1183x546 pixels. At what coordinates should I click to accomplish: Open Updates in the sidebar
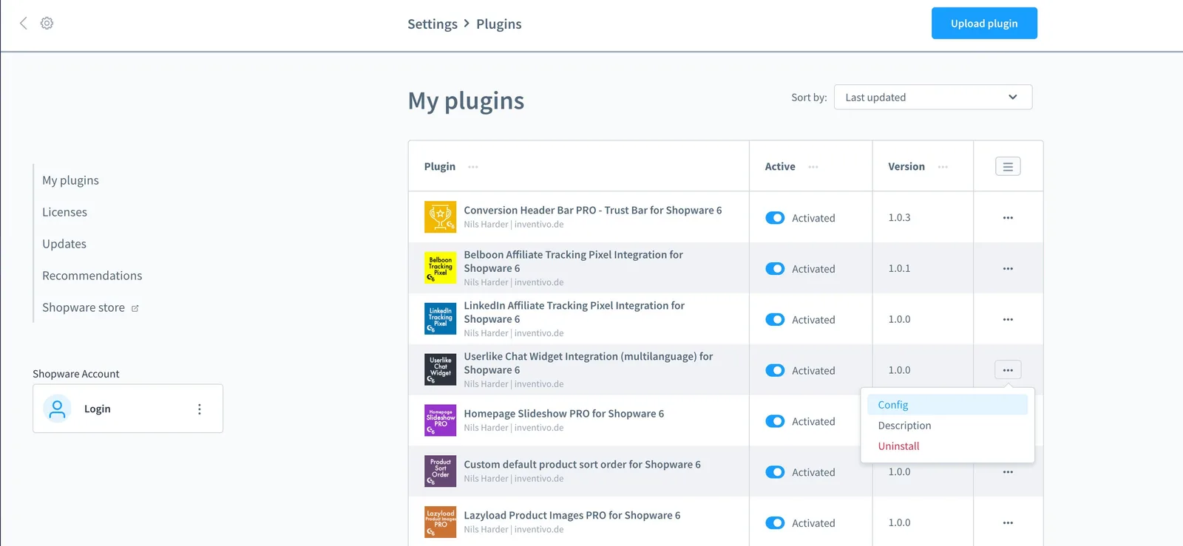[x=64, y=244]
